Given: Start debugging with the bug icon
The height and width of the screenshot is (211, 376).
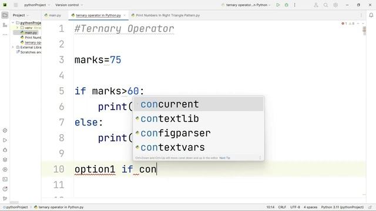Looking at the screenshot, I should 286,5.
